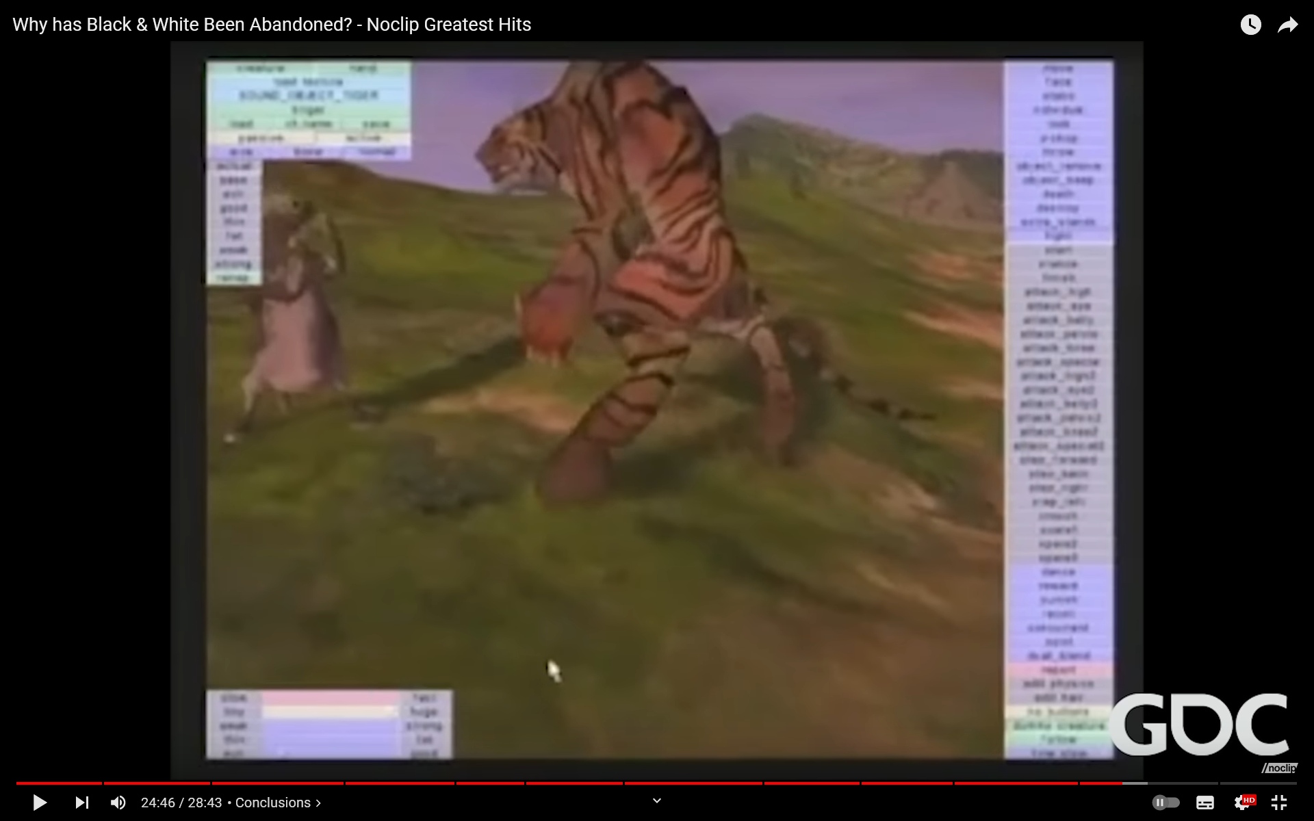Jump to the final unplayed timeline segment

tap(1258, 783)
